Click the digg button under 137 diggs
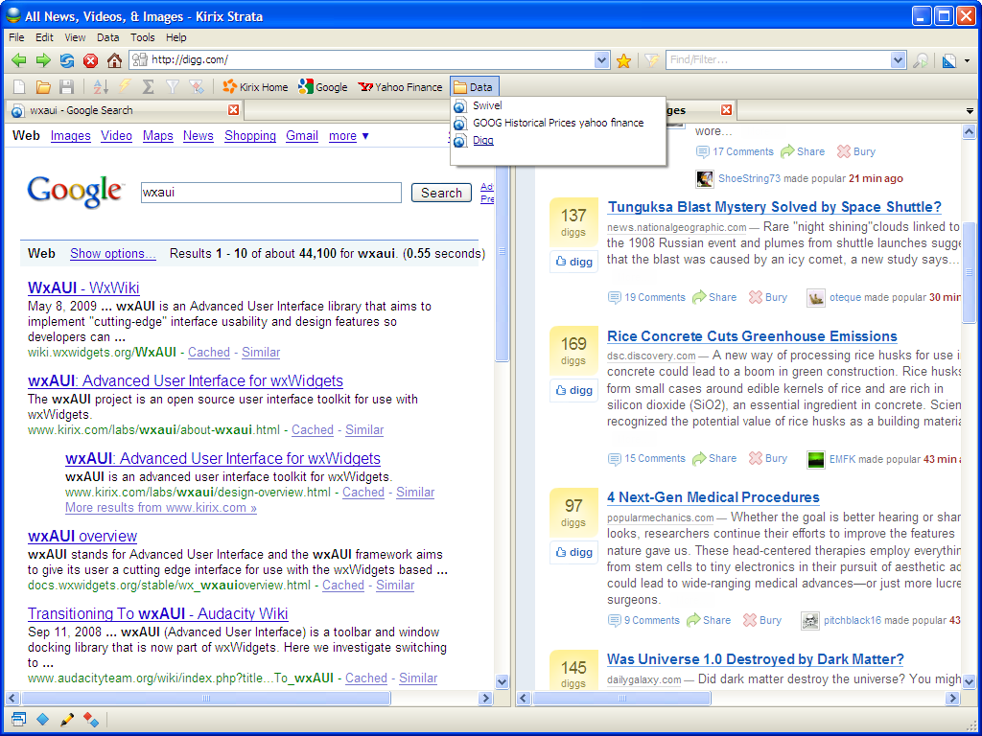Image resolution: width=982 pixels, height=736 pixels. tap(574, 262)
